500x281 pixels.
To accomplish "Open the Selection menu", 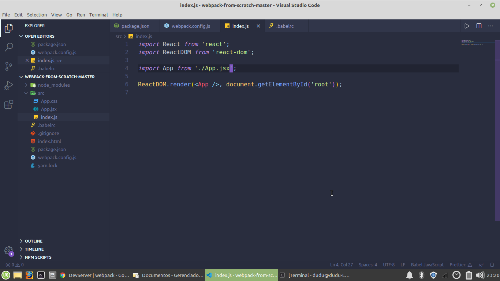I will pyautogui.click(x=37, y=15).
